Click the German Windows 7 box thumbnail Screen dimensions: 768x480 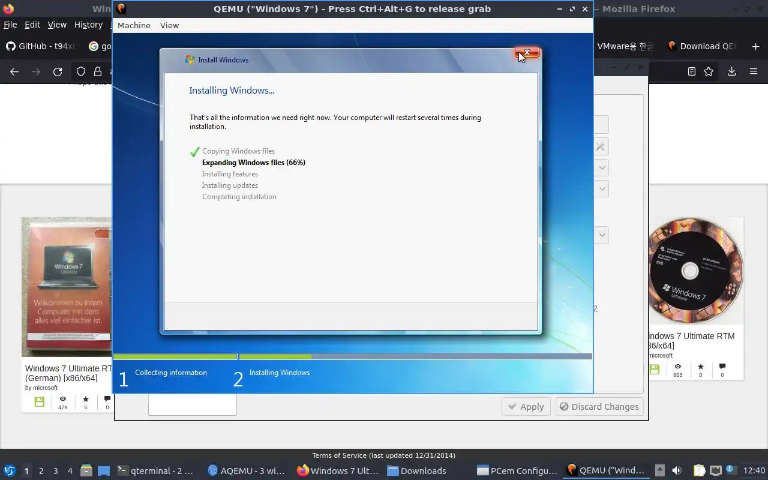point(67,287)
